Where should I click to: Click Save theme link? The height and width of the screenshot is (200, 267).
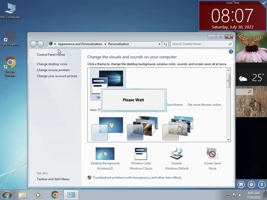pyautogui.click(x=174, y=105)
